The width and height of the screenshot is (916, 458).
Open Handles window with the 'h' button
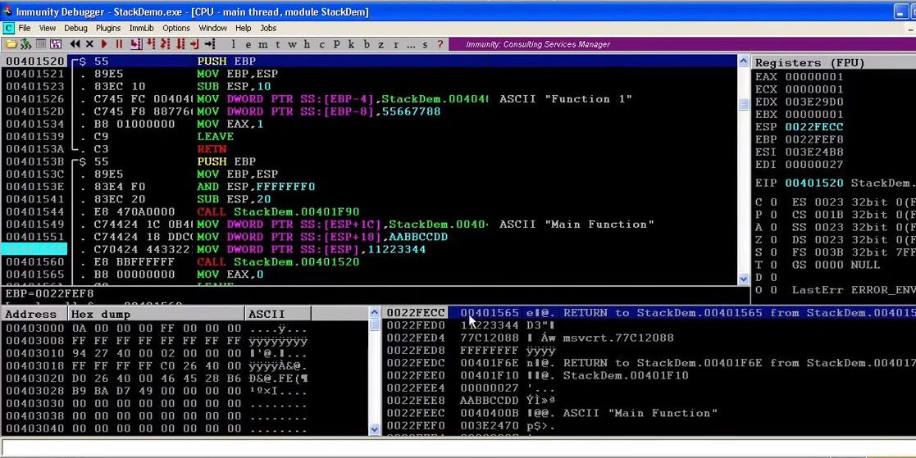(307, 43)
